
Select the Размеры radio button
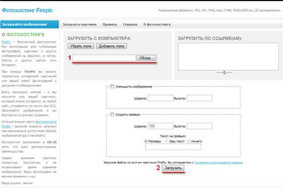point(146,142)
